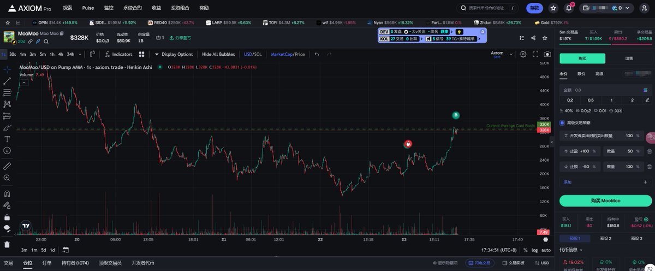Open chart settings gear

523,54
